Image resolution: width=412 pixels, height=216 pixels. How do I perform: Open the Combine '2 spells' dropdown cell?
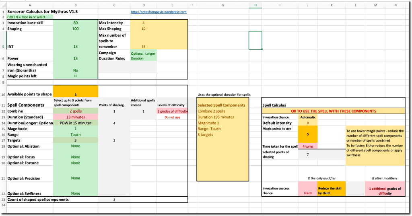pos(76,111)
